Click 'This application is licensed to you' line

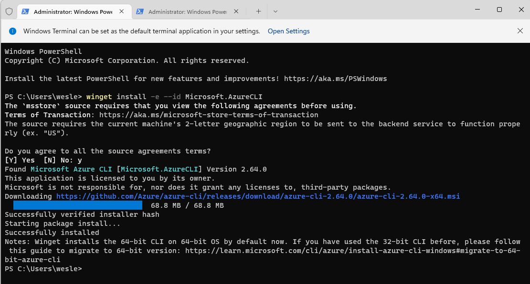[x=109, y=178]
